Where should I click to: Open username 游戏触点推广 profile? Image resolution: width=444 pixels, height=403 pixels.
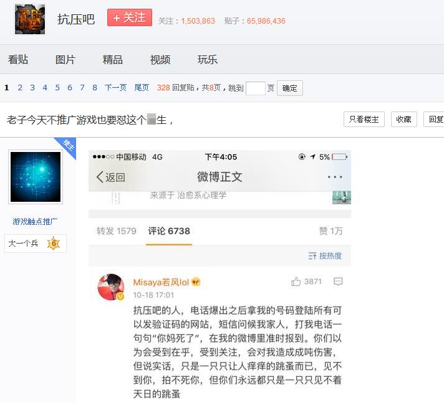pyautogui.click(x=35, y=222)
